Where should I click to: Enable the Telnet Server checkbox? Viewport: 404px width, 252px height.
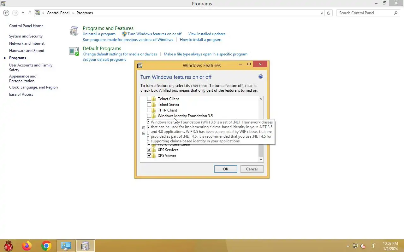point(149,105)
